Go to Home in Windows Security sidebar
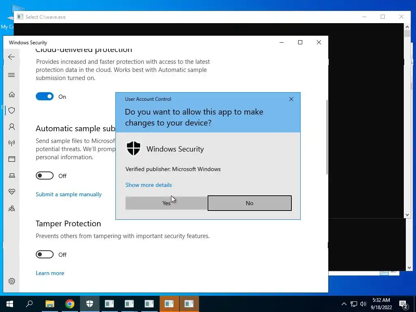This screenshot has height=312, width=416. coord(12,94)
